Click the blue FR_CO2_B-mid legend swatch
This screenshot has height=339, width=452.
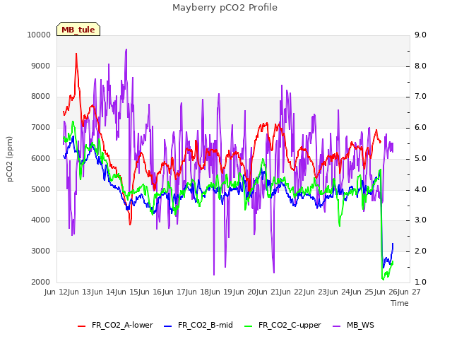pyautogui.click(x=168, y=326)
